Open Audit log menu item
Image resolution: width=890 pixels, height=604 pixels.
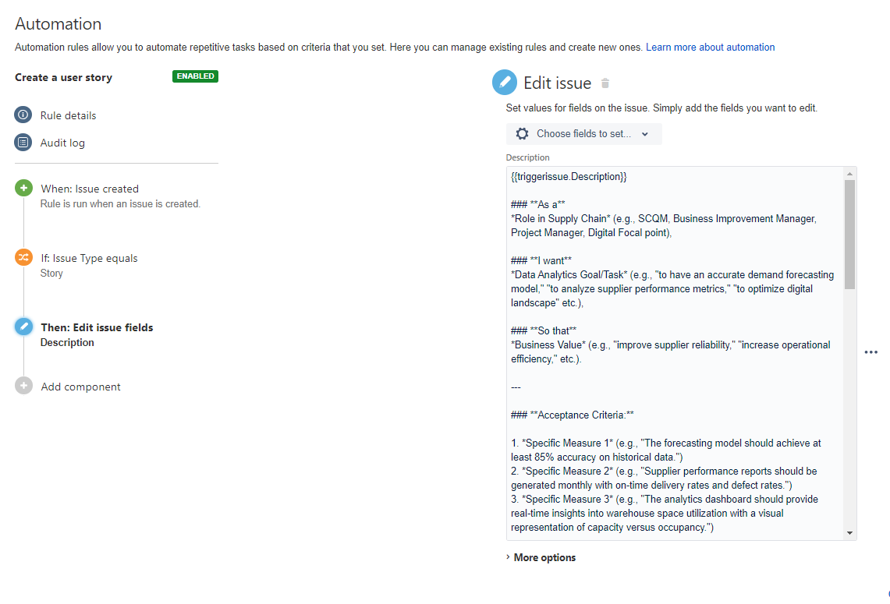coord(62,143)
